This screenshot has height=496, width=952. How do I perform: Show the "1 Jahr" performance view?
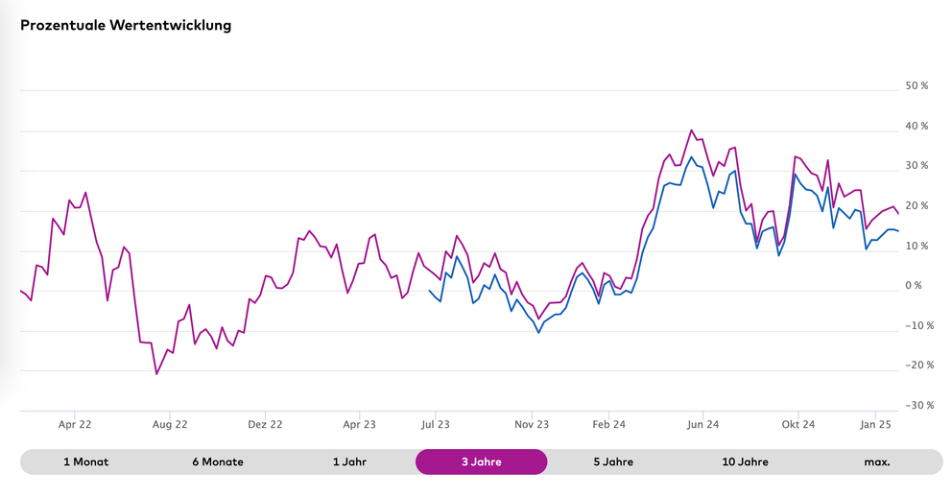349,461
